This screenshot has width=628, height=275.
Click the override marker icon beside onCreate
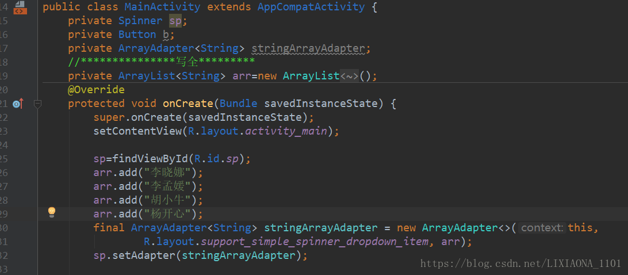(x=18, y=104)
